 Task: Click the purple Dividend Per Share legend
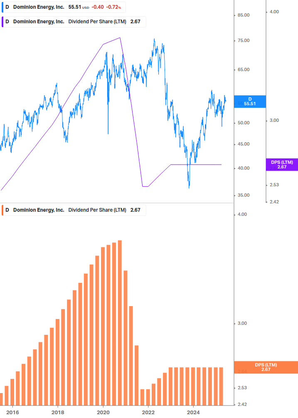tap(74, 22)
